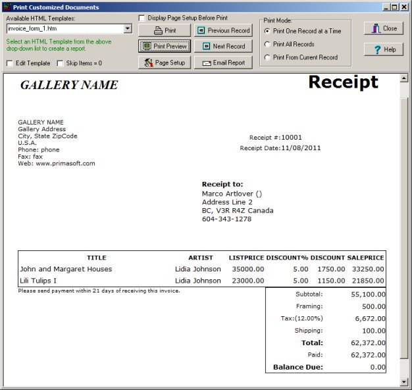The image size is (412, 390).
Task: Click the Help question mark icon
Action: (x=377, y=49)
